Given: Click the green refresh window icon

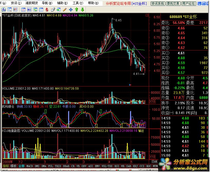Looking at the screenshot, I should coord(35,10).
